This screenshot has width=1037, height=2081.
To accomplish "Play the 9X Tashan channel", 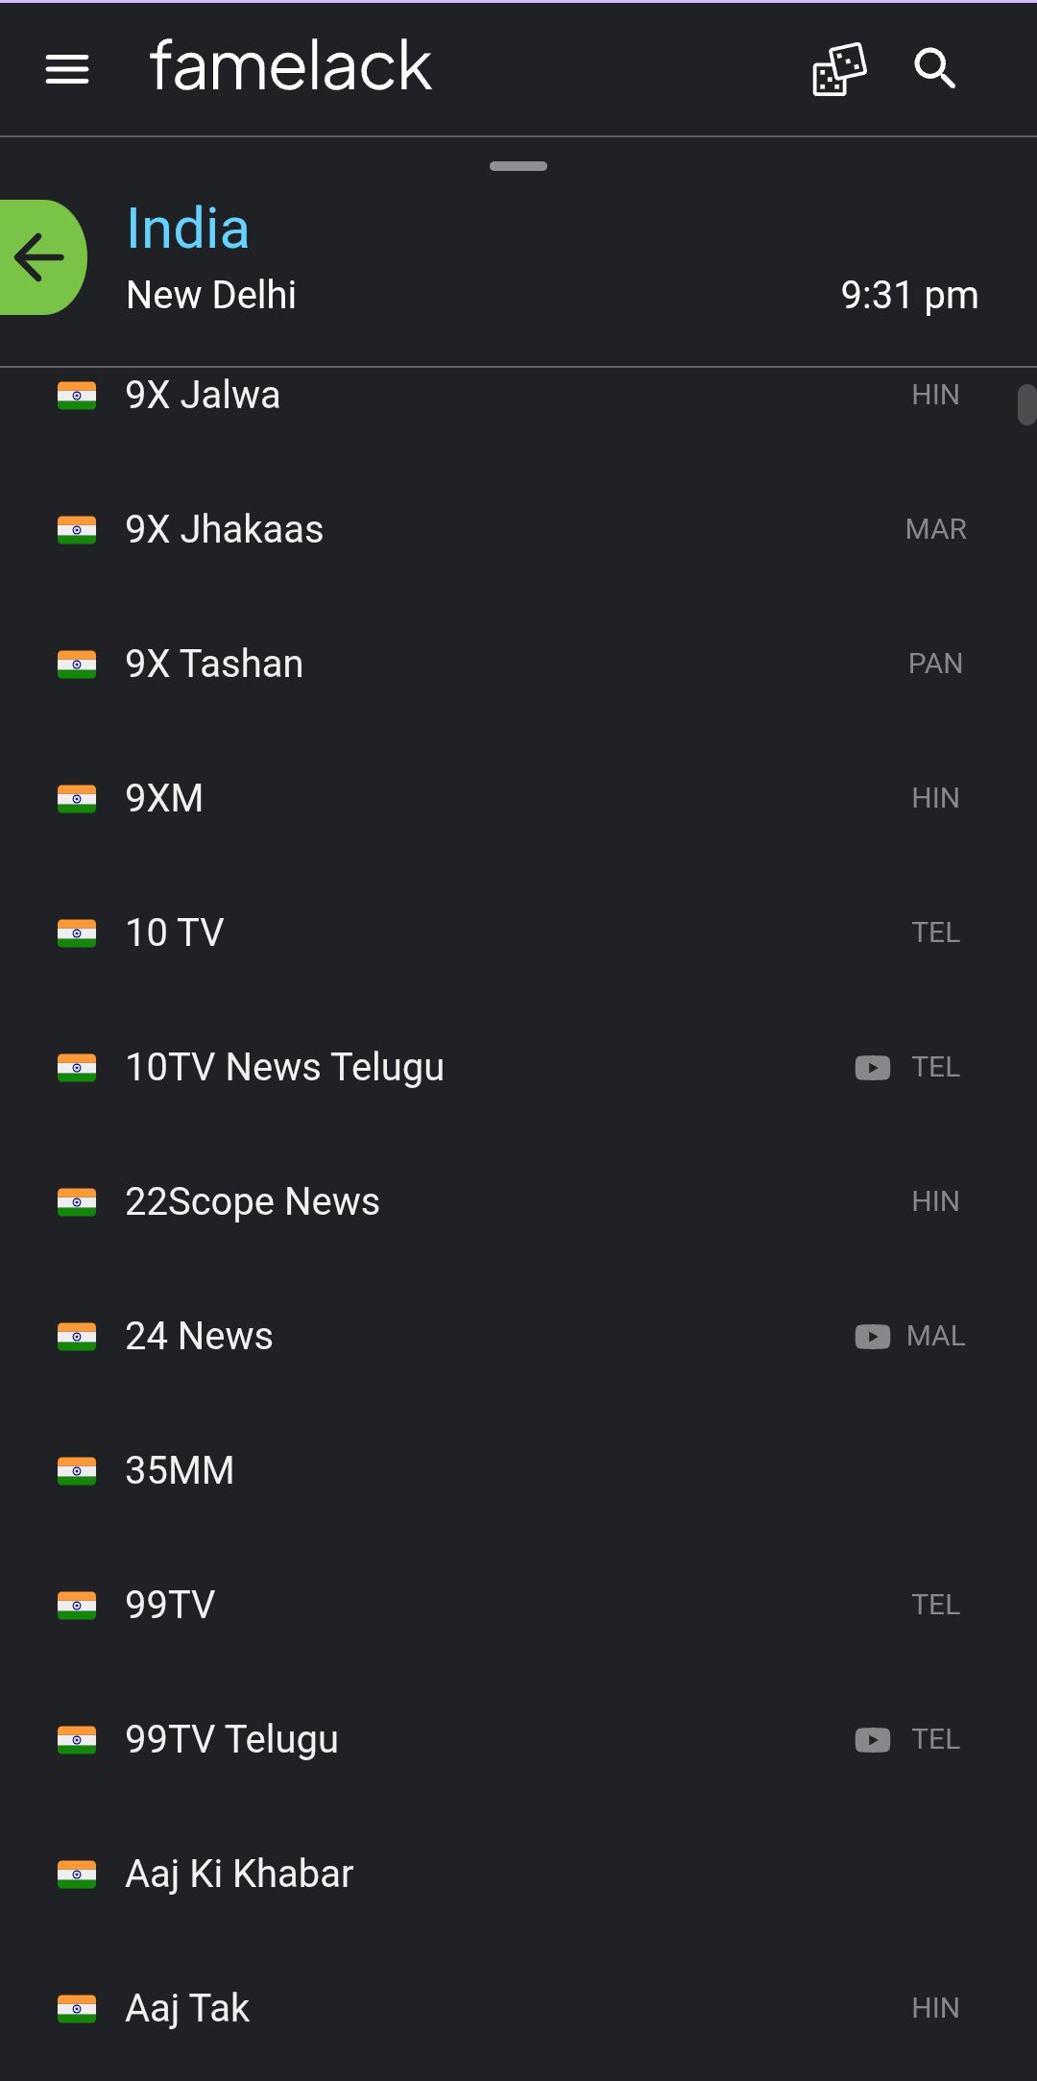I will point(214,665).
